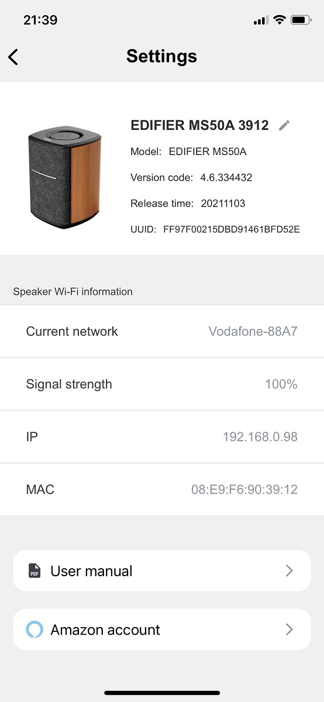Edit speaker name with pencil icon
324x702 pixels.
tap(284, 125)
